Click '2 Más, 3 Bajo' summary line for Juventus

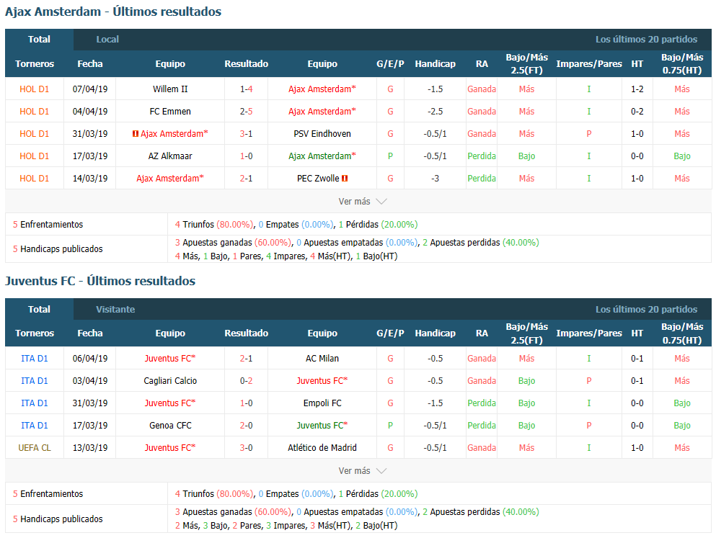click(286, 526)
